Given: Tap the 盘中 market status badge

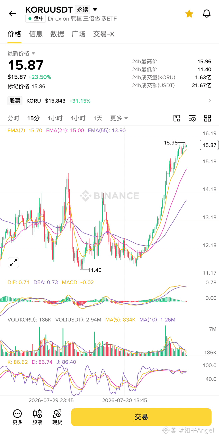Looking at the screenshot, I should [x=36, y=19].
